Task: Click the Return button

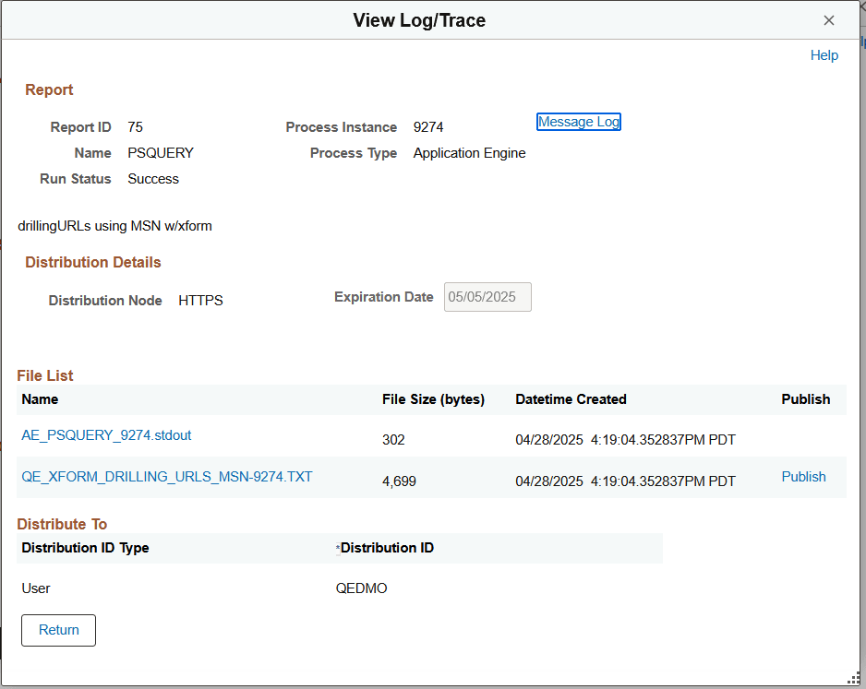Action: 58,630
